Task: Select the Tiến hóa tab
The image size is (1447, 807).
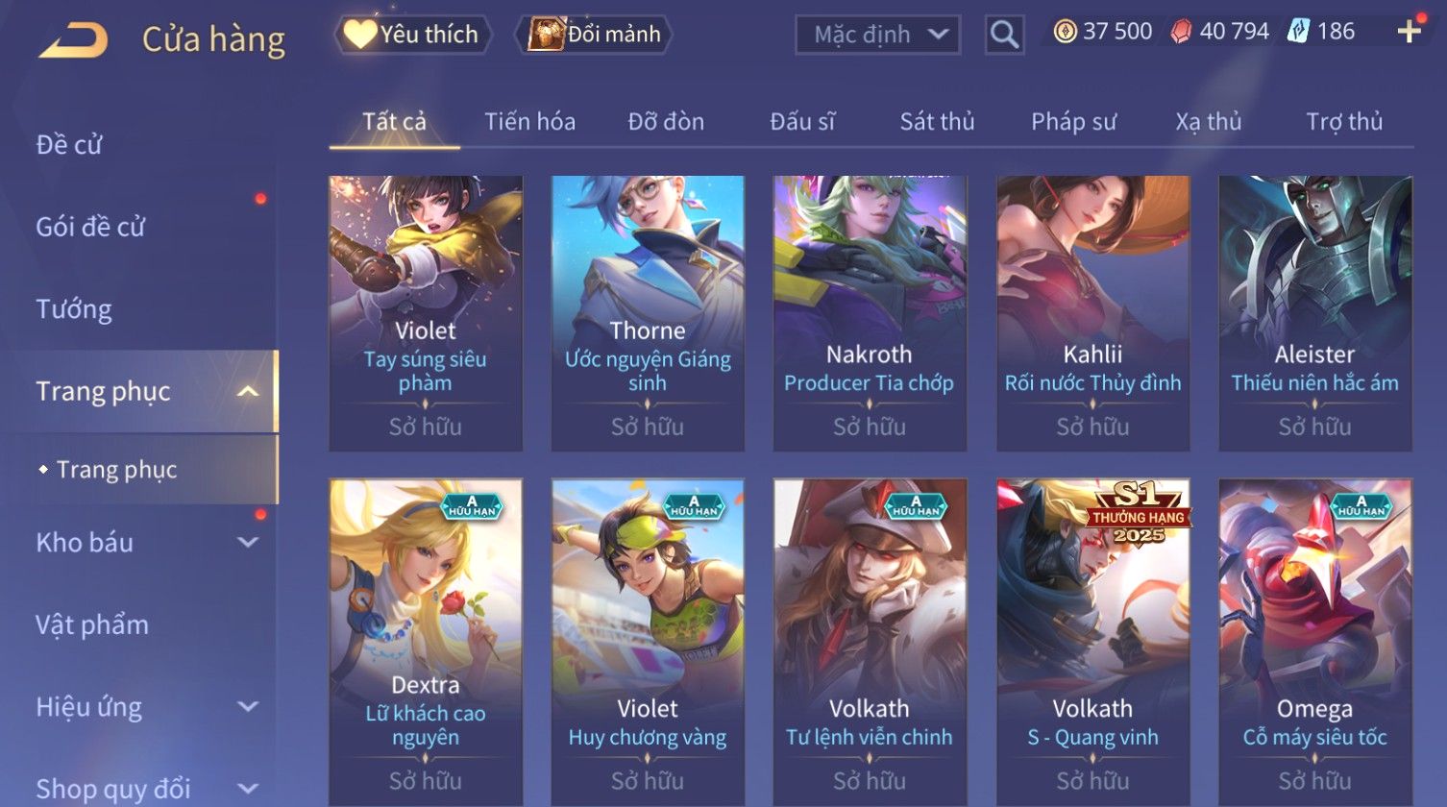Action: (x=529, y=122)
